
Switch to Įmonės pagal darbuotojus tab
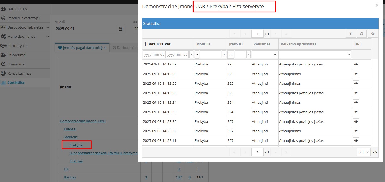(x=82, y=48)
